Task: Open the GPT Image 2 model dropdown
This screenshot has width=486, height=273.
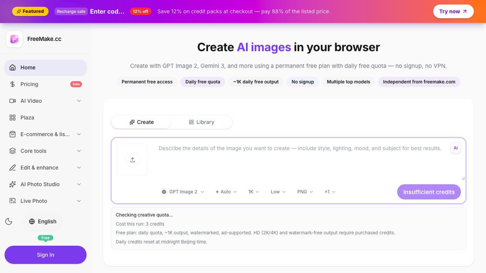Action: pos(183,192)
